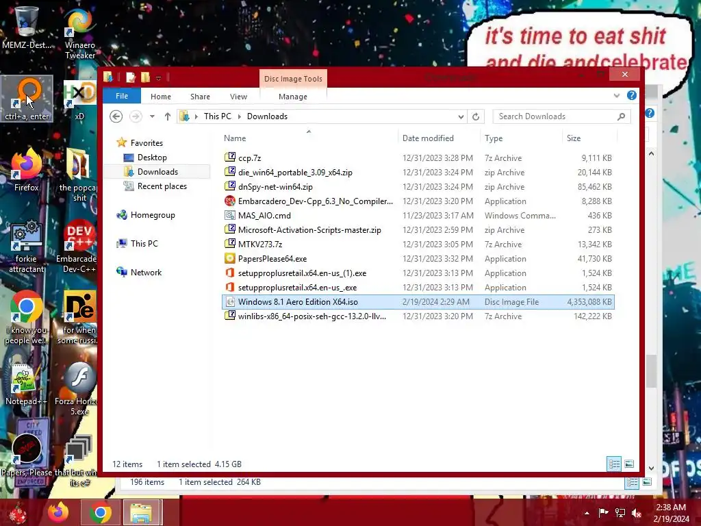The height and width of the screenshot is (526, 701).
Task: Open Papers, Please desktop shortcut
Action: click(x=27, y=455)
